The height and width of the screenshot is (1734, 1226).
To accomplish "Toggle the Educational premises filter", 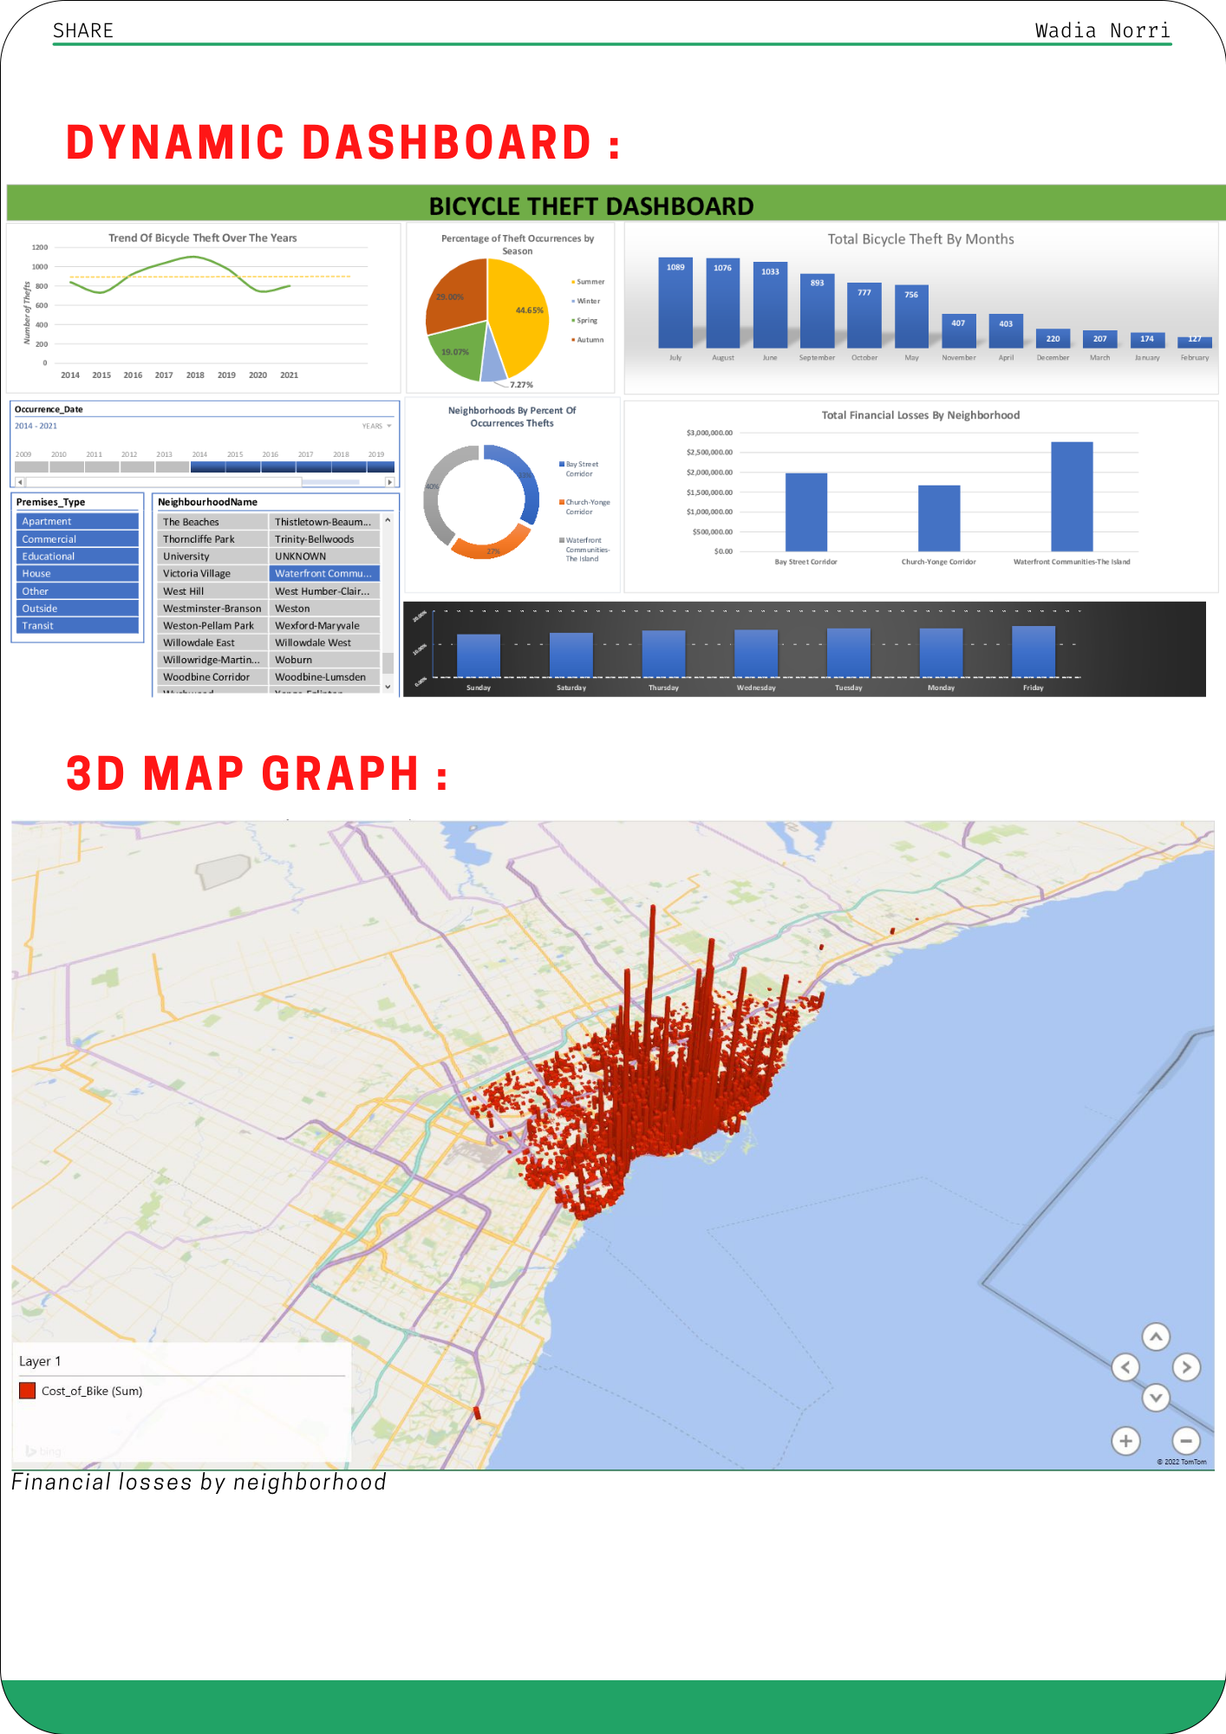I will click(x=77, y=556).
